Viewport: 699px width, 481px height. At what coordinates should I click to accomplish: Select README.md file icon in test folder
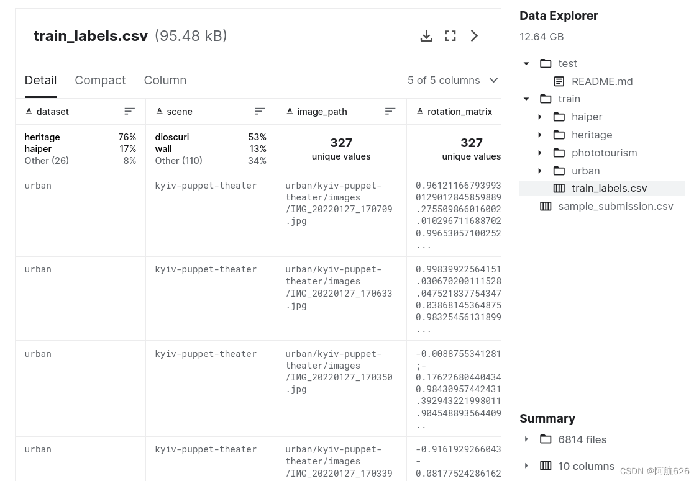[x=559, y=81]
